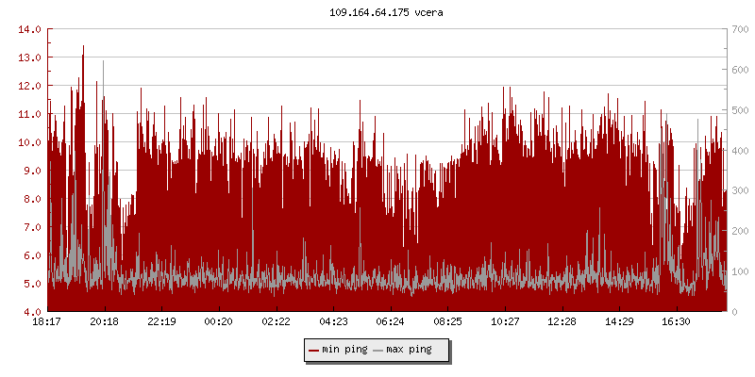
Task: Click the 10:27 time axis label
Action: coord(505,322)
